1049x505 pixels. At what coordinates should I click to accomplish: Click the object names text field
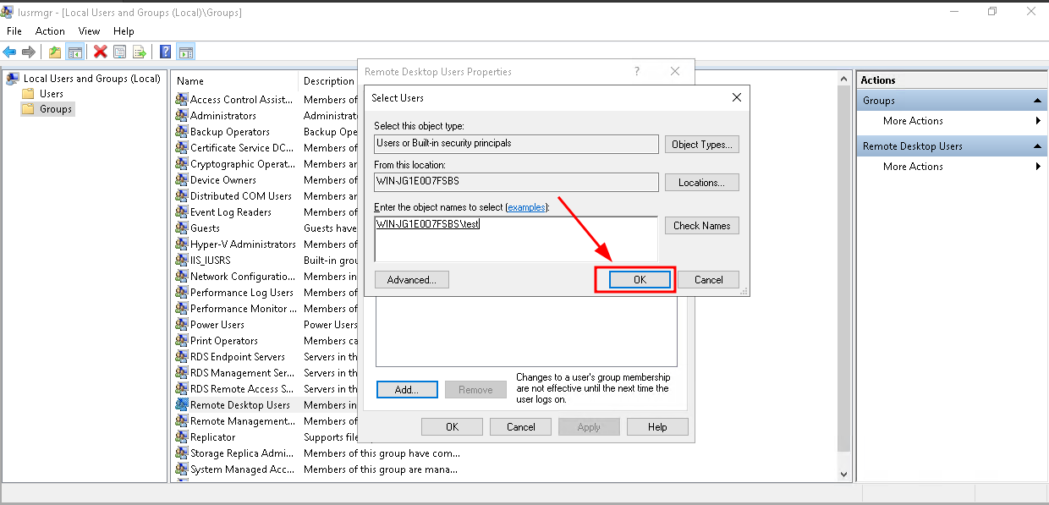pyautogui.click(x=515, y=239)
